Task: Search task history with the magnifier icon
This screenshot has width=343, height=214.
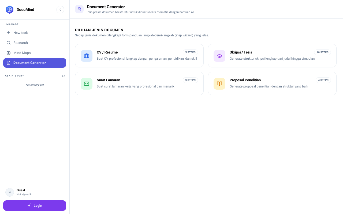Action: tap(64, 76)
